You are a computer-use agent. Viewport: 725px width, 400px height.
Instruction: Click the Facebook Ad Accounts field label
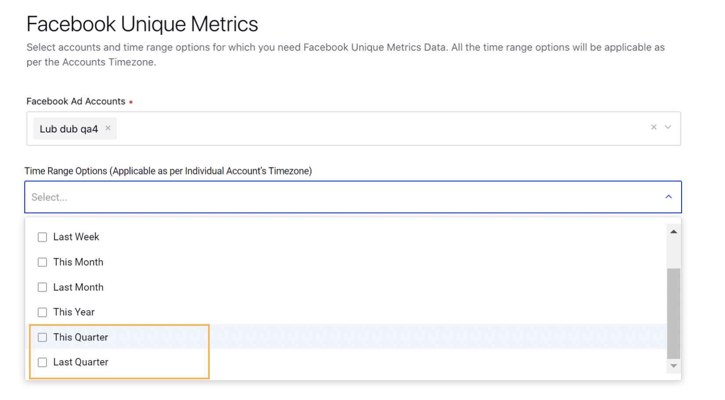coord(76,101)
